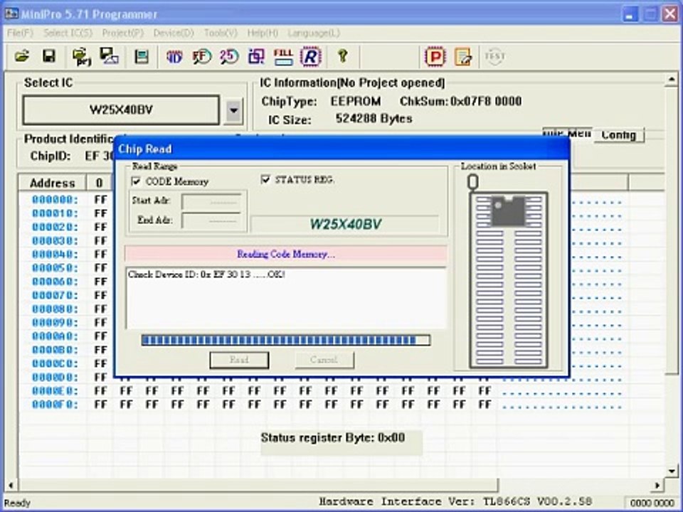
Task: Click the notepad edit toolbar icon
Action: (462, 57)
